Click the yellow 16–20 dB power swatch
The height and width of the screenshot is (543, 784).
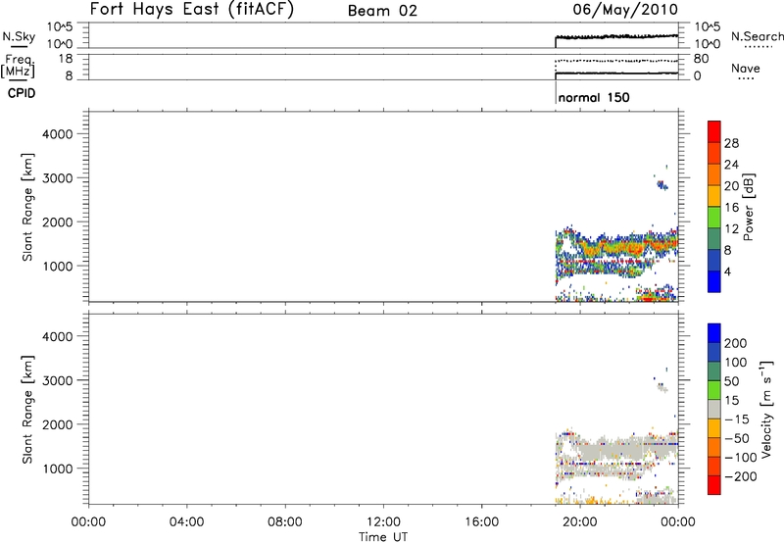point(714,195)
